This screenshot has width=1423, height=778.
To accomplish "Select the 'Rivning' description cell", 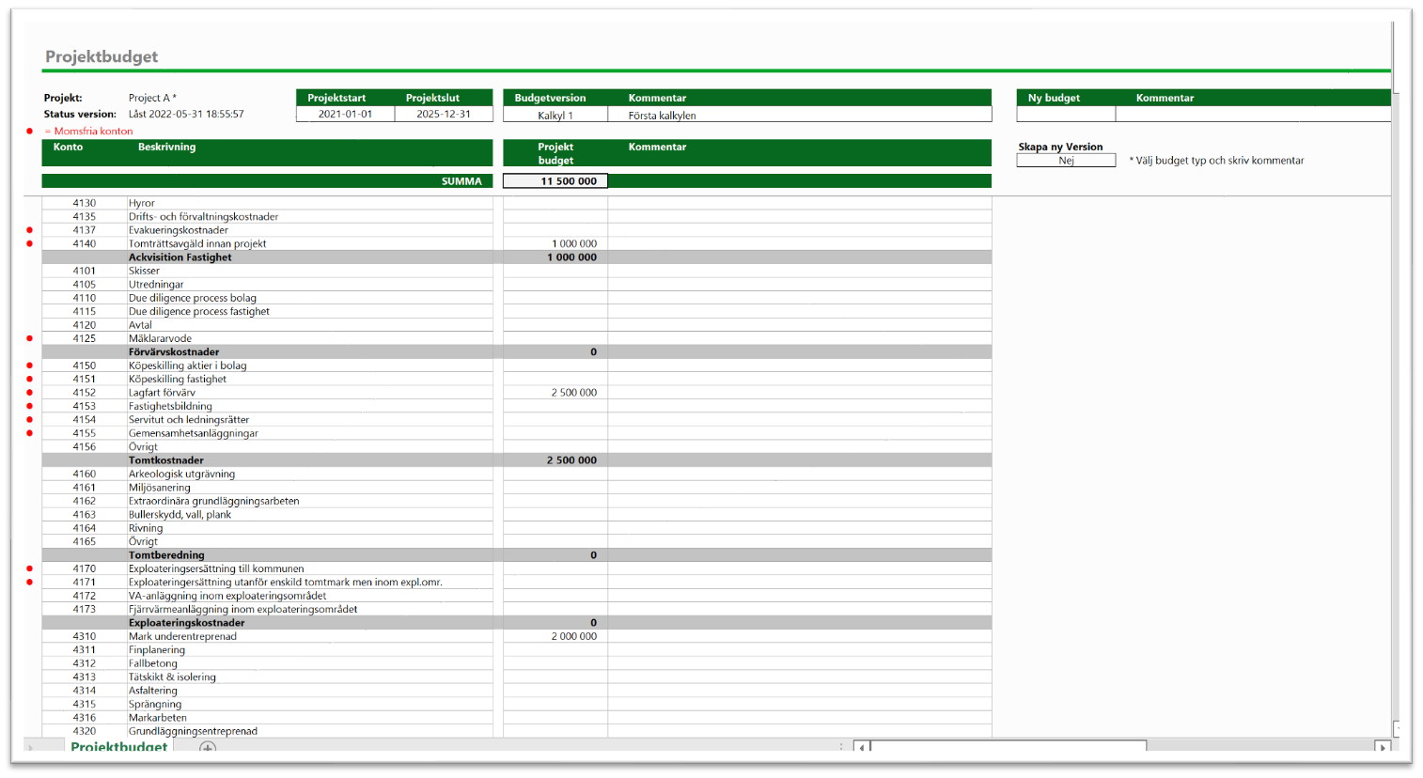I will (x=310, y=528).
